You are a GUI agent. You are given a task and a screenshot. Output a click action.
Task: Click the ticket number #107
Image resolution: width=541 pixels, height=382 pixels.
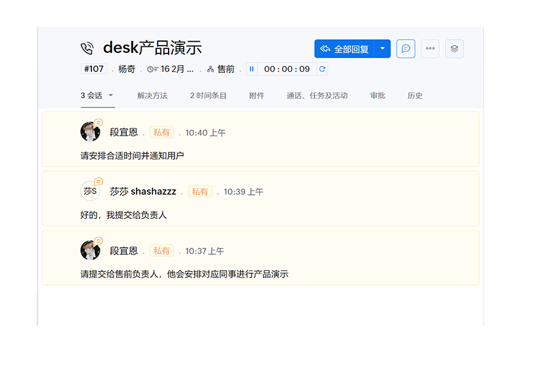pyautogui.click(x=94, y=69)
